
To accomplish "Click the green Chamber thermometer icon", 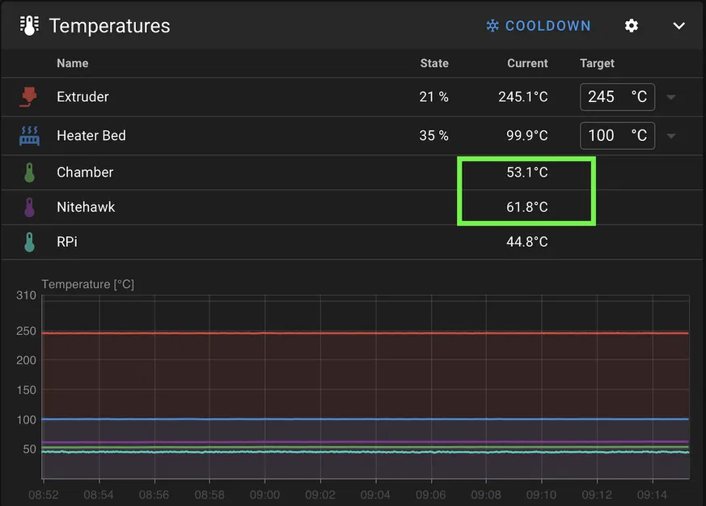I will click(x=29, y=172).
